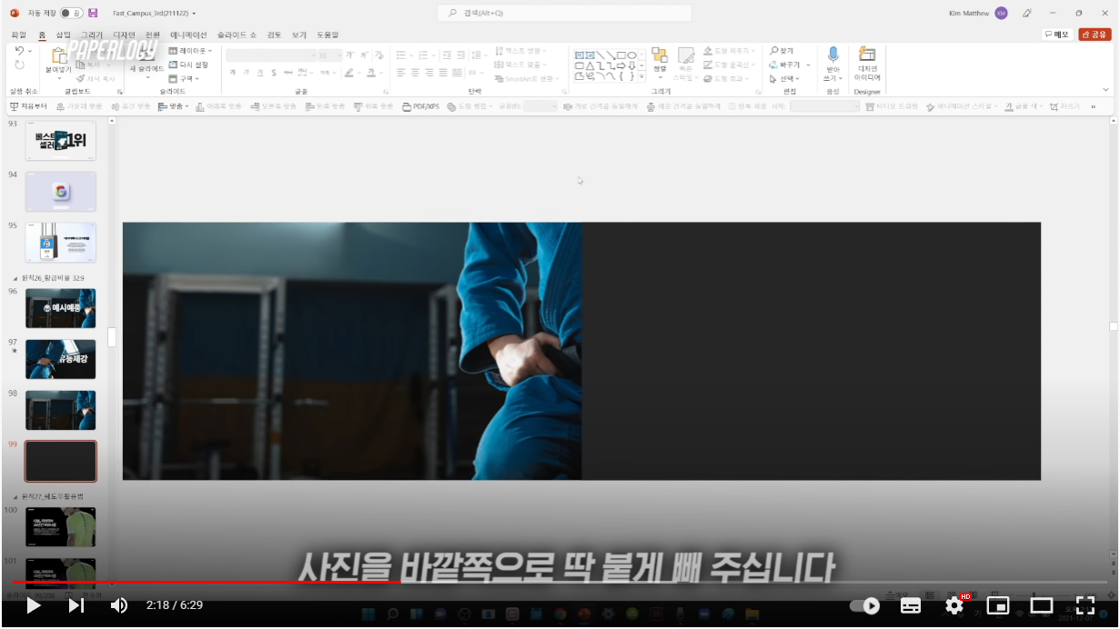Collapse the ribbon with the chevron

[1106, 89]
